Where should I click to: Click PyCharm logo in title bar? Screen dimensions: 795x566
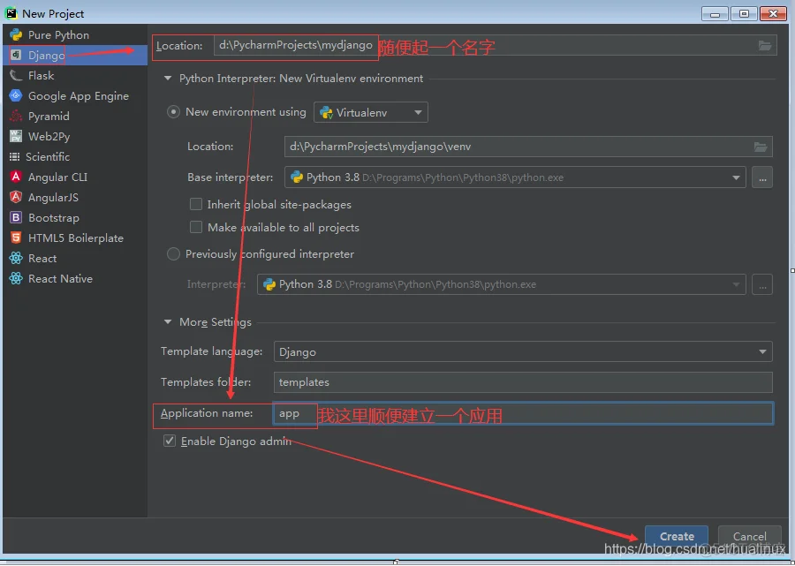pos(11,12)
